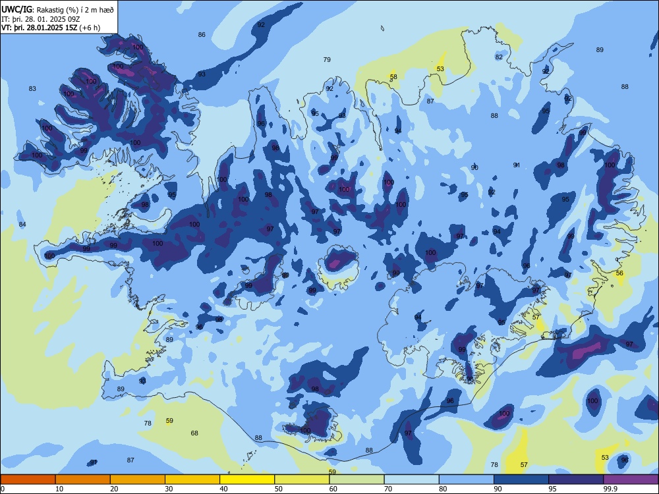Click the humidity value '90' on the map
Screen dimensions: 659x494
[x=474, y=167]
